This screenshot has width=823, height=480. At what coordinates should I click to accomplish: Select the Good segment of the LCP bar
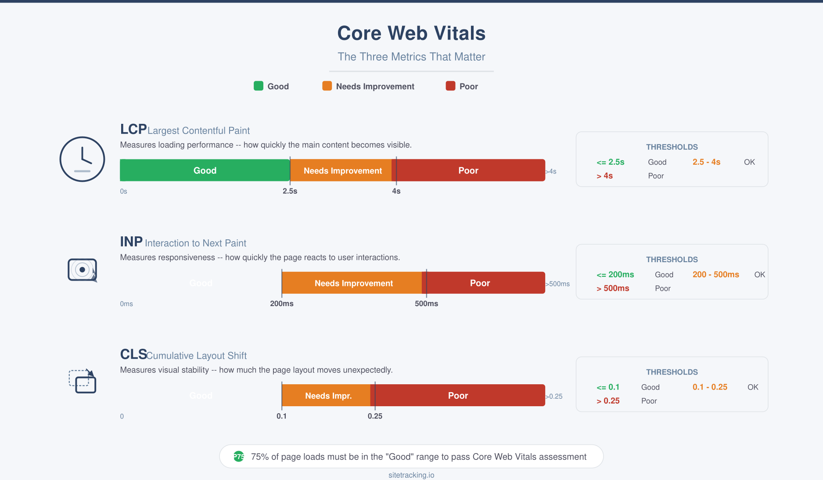tap(205, 170)
